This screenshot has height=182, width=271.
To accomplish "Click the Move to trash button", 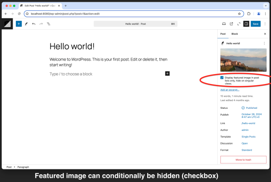I will 243,159.
